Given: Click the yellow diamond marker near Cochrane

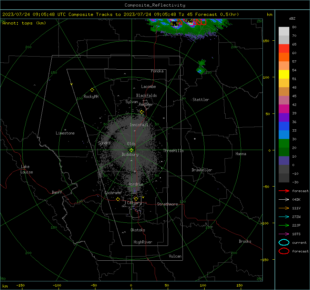Looking at the screenshot, I should click(x=118, y=199).
